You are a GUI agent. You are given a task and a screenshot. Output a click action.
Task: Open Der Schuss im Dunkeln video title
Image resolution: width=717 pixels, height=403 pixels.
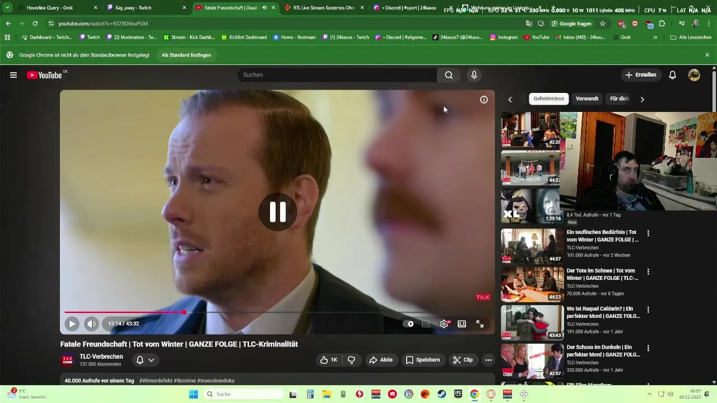603,350
